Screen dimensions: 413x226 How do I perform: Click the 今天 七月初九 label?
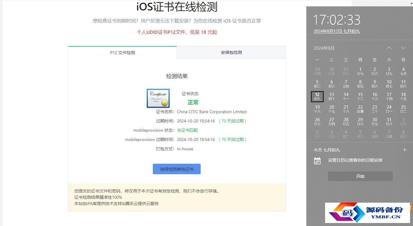[327, 150]
